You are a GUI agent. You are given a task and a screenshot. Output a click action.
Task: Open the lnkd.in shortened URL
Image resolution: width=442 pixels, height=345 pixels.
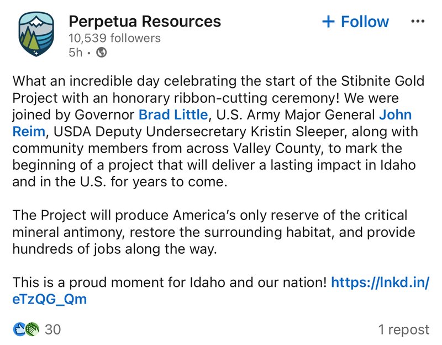click(380, 283)
